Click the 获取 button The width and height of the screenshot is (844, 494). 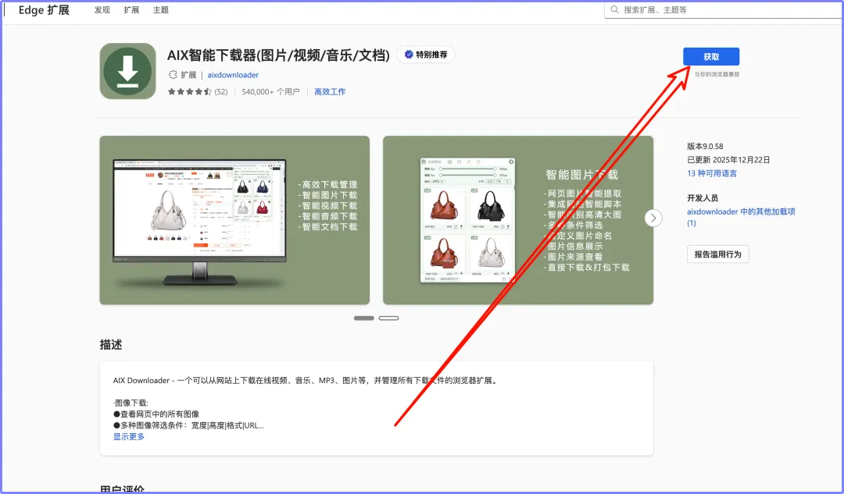pyautogui.click(x=711, y=56)
